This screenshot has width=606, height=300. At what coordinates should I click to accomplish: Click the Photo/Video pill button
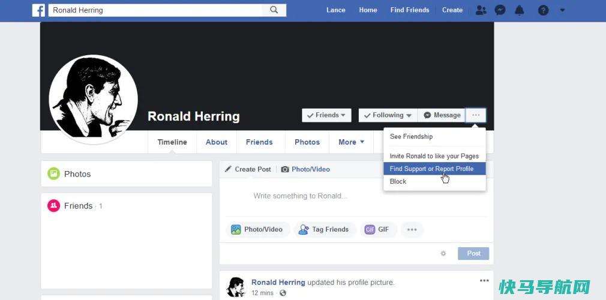pos(257,229)
